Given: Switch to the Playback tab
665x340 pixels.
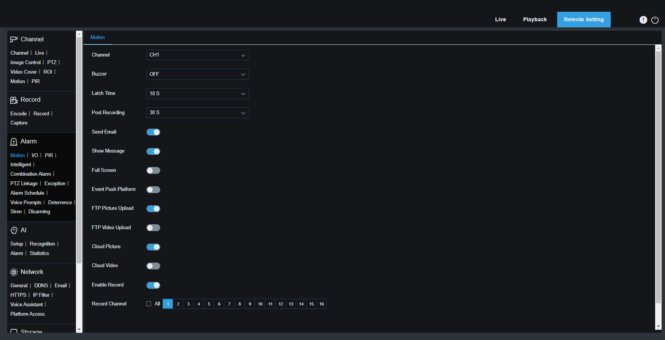Looking at the screenshot, I should pos(534,20).
